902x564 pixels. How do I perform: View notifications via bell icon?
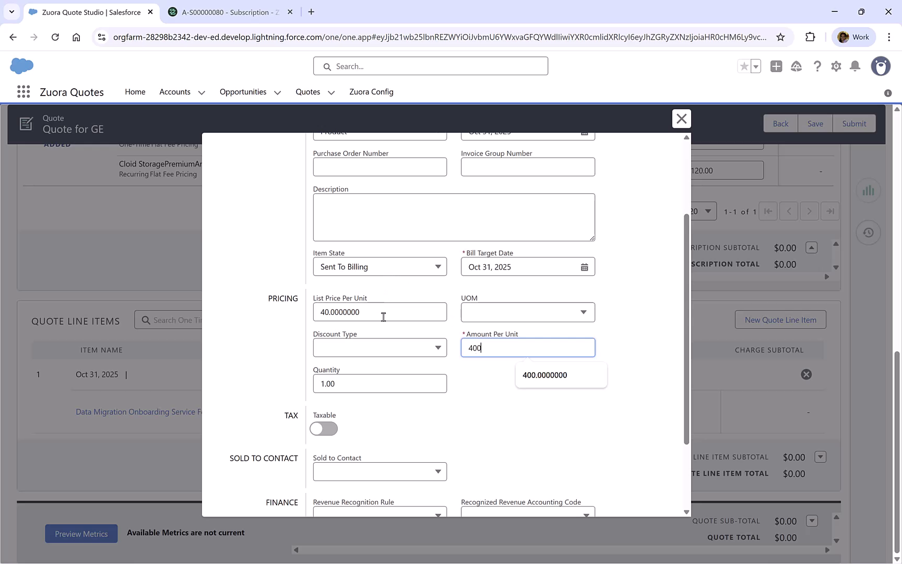(x=855, y=66)
